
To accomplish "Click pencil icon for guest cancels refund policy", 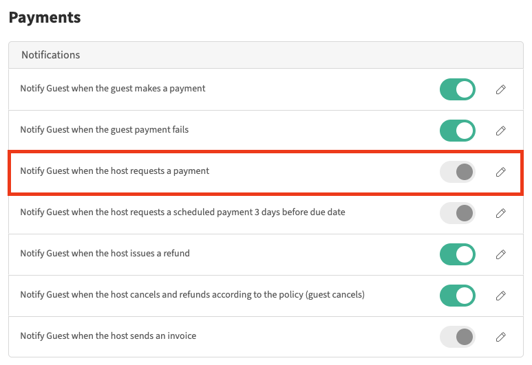I will (x=501, y=296).
